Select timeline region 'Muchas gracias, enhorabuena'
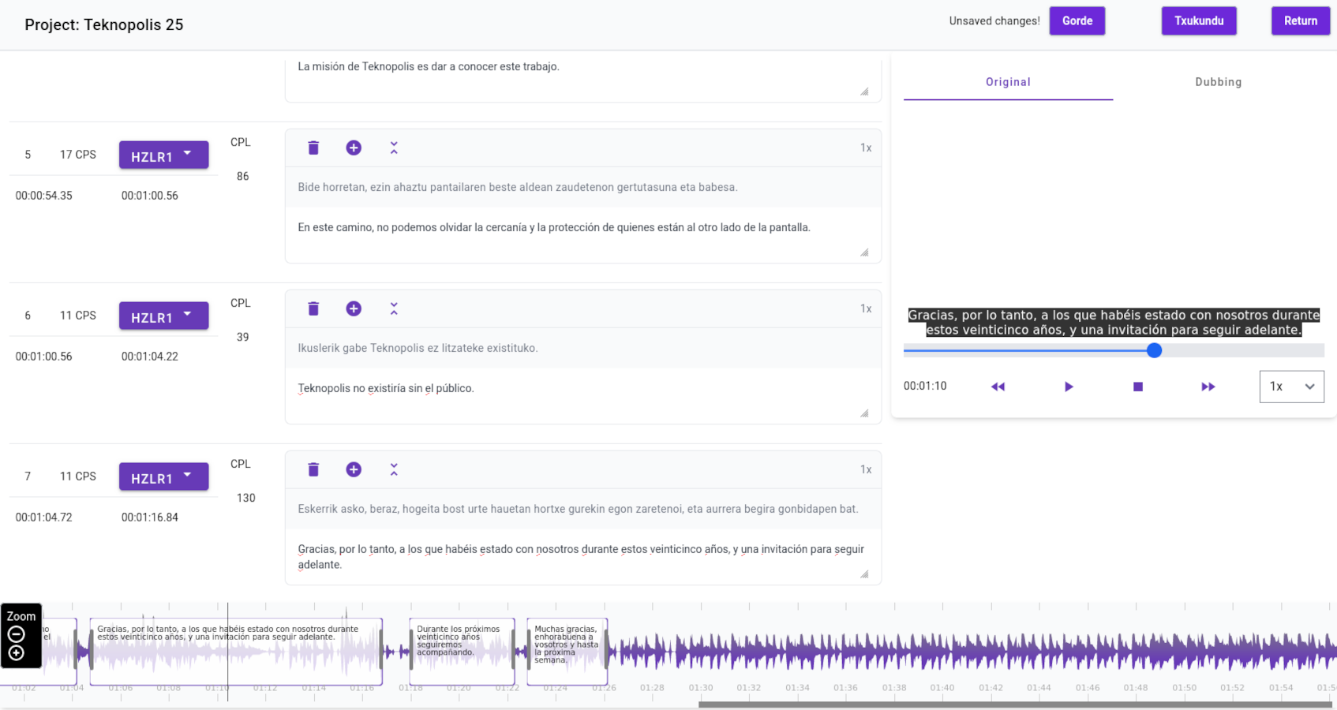The width and height of the screenshot is (1337, 710). [x=567, y=652]
